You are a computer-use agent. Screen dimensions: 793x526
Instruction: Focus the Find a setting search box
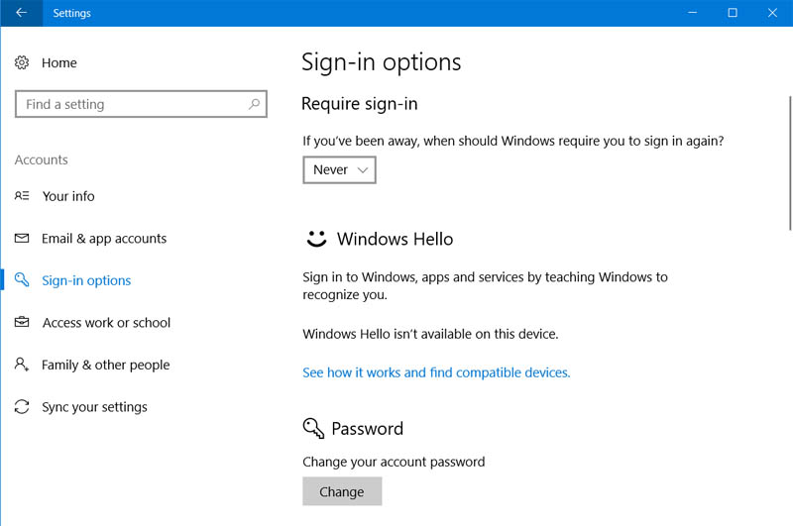[141, 104]
